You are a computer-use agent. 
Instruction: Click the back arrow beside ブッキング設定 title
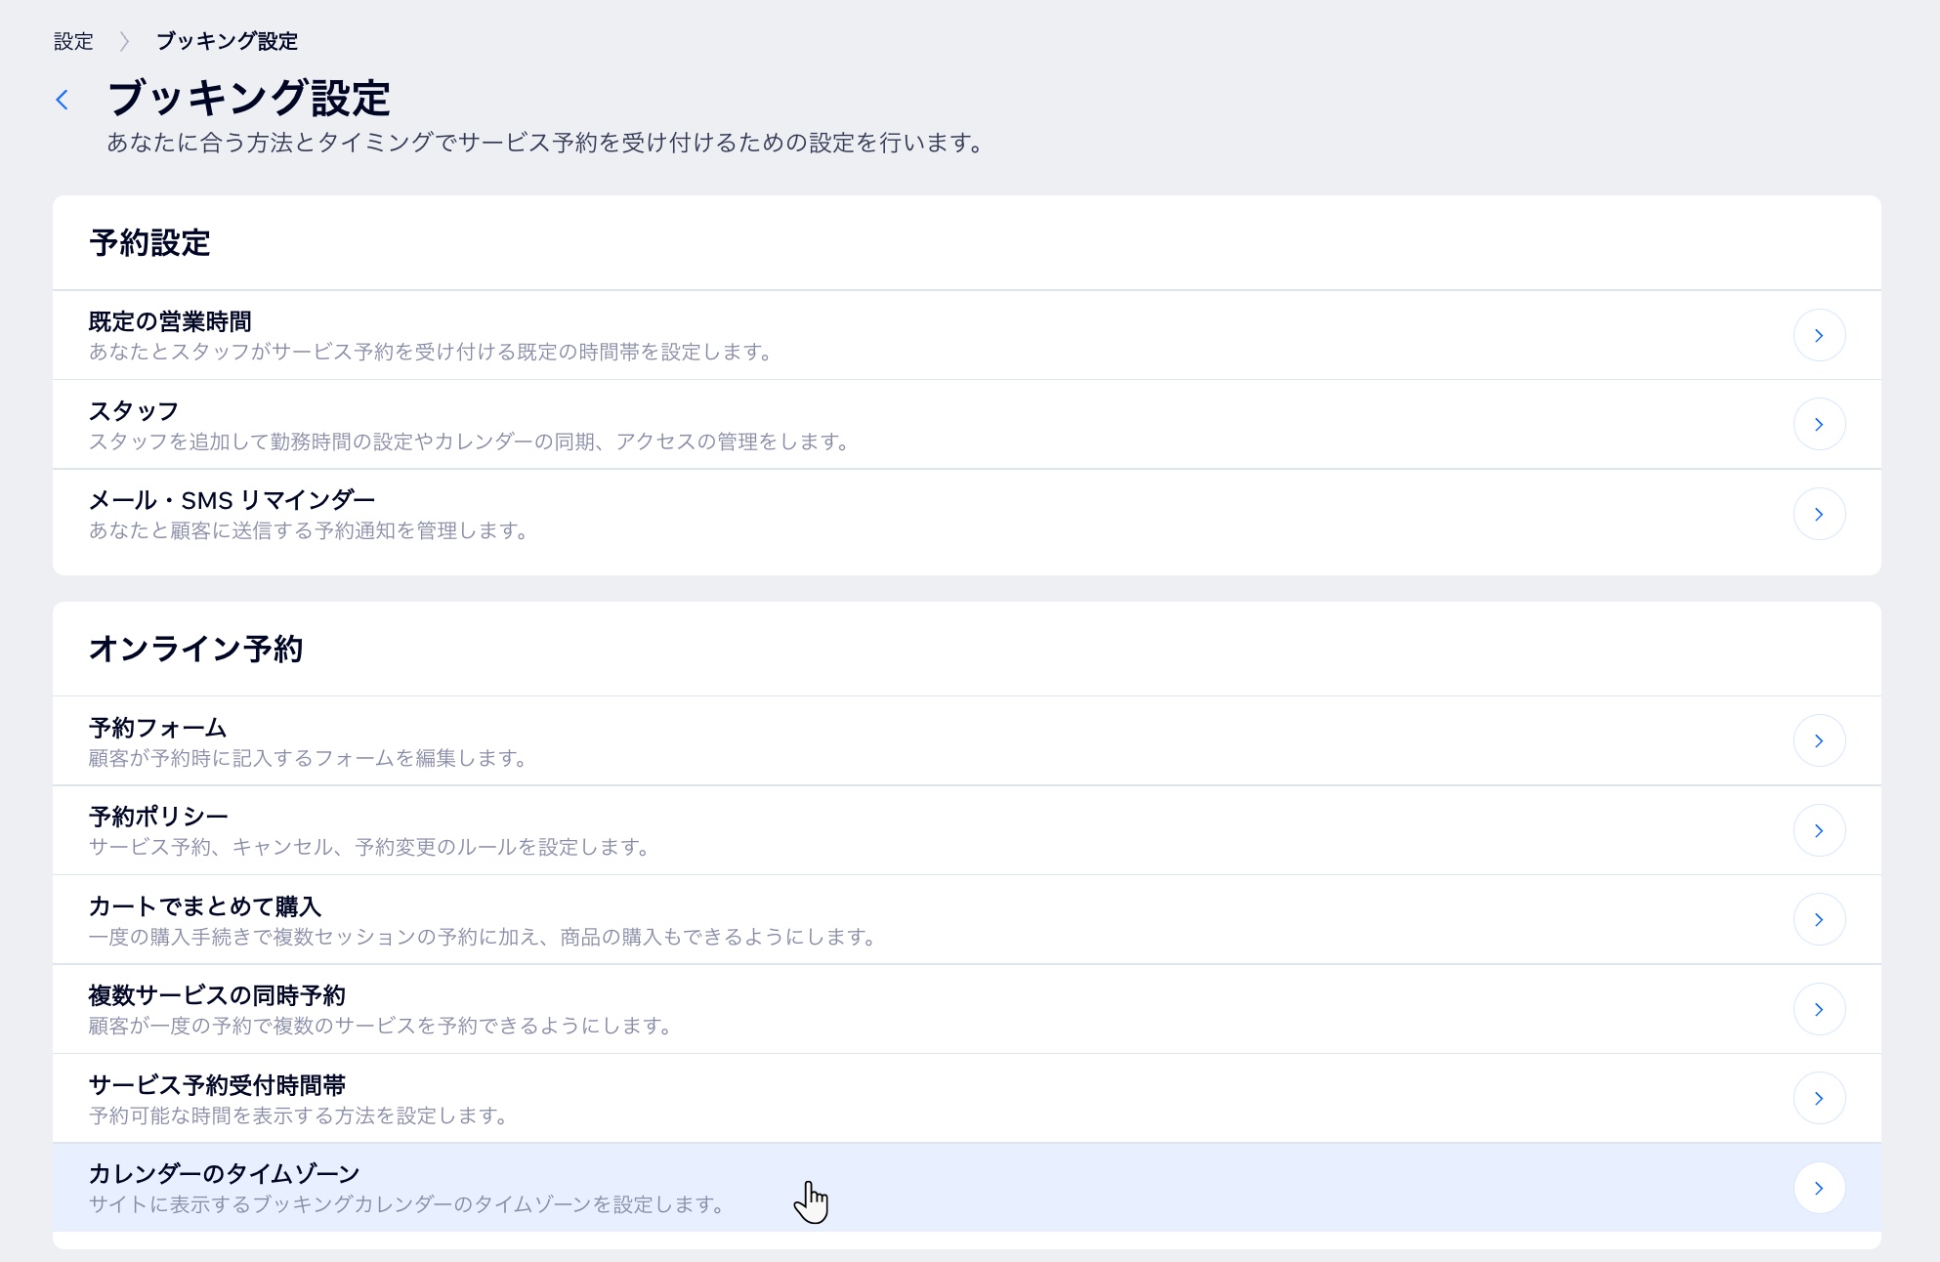tap(63, 100)
